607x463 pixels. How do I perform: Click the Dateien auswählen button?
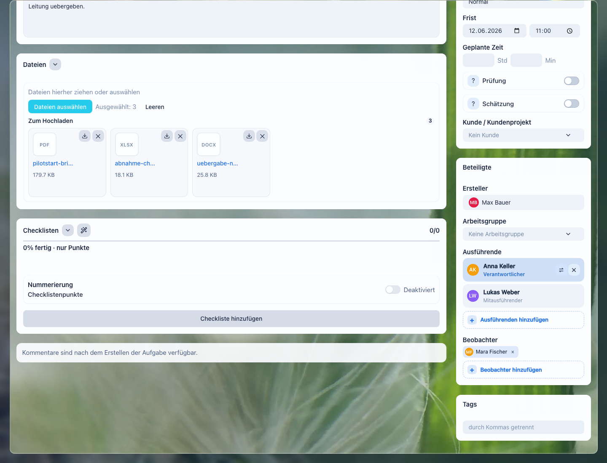click(60, 106)
